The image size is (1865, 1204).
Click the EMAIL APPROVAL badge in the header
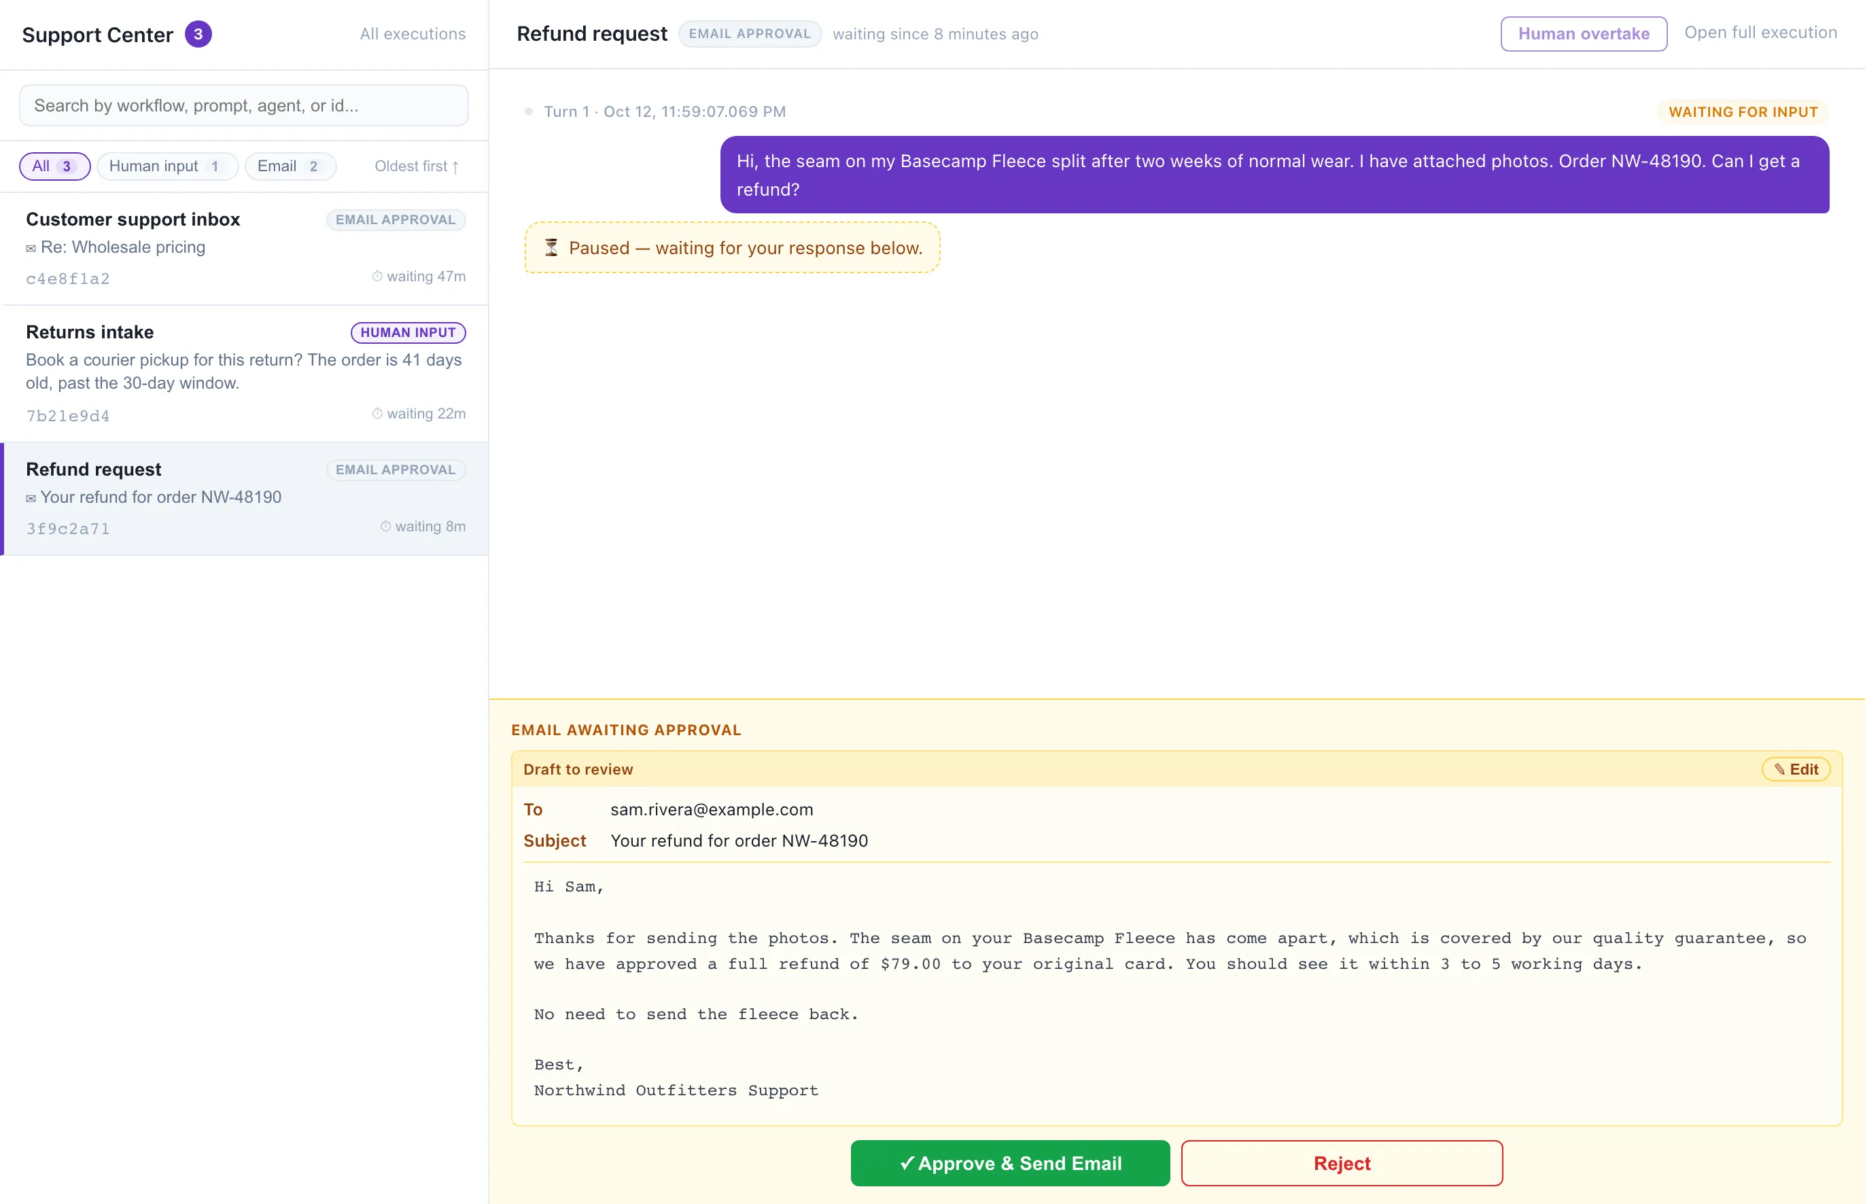pyautogui.click(x=749, y=35)
